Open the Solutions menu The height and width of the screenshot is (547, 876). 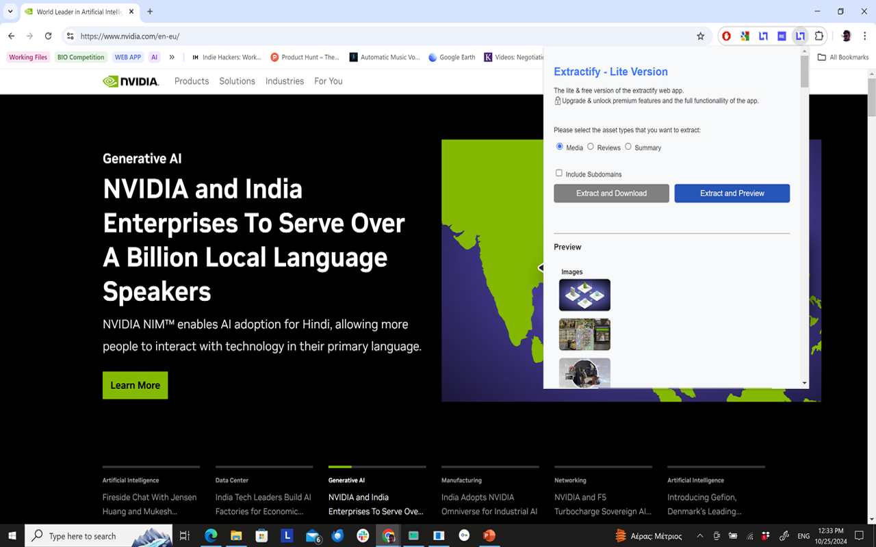(237, 81)
